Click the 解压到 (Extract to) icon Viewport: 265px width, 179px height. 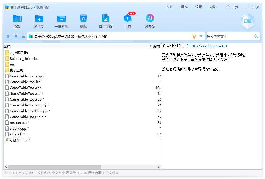39,19
